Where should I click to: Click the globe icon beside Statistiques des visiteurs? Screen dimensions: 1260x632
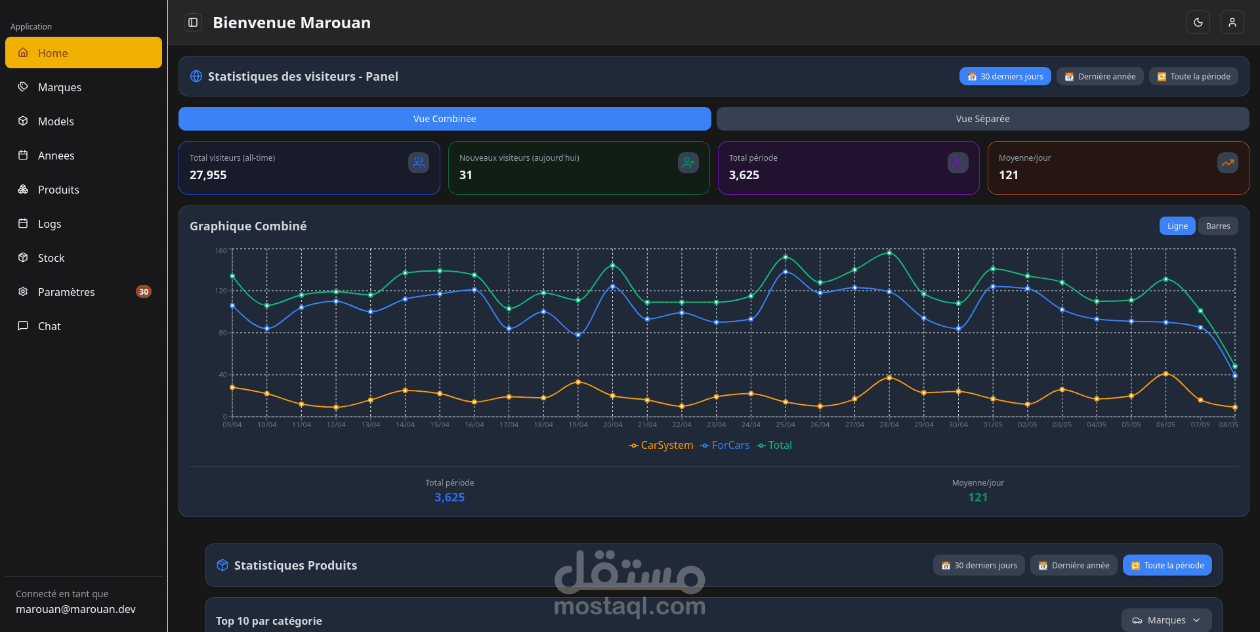196,76
